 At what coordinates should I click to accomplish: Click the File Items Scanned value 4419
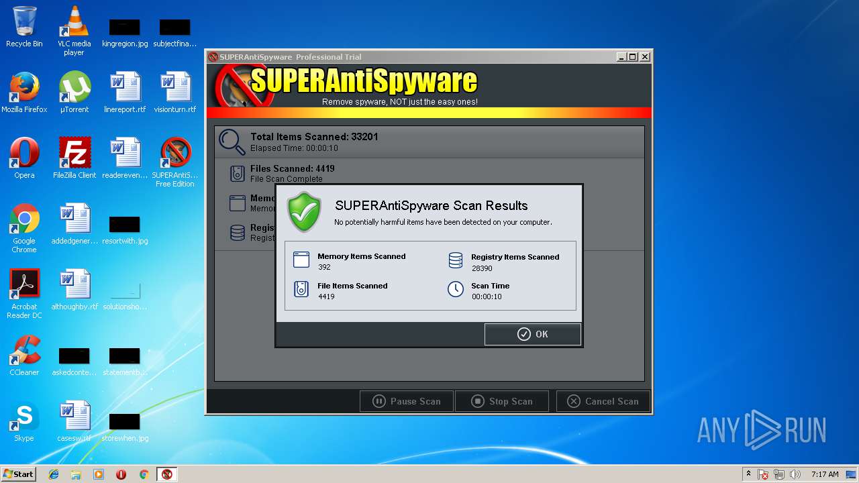click(326, 297)
